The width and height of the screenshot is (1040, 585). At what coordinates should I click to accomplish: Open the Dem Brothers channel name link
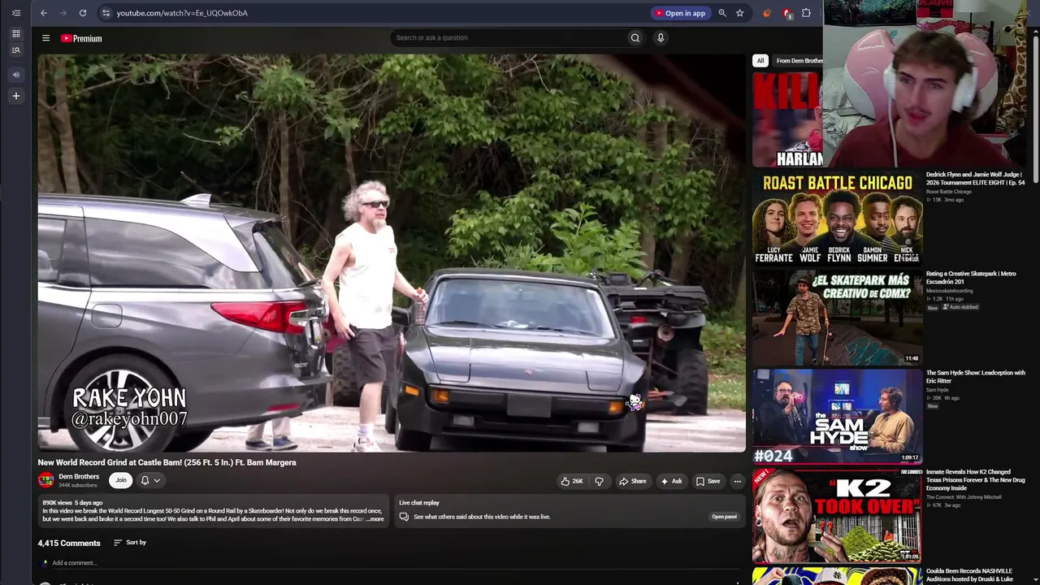[79, 477]
